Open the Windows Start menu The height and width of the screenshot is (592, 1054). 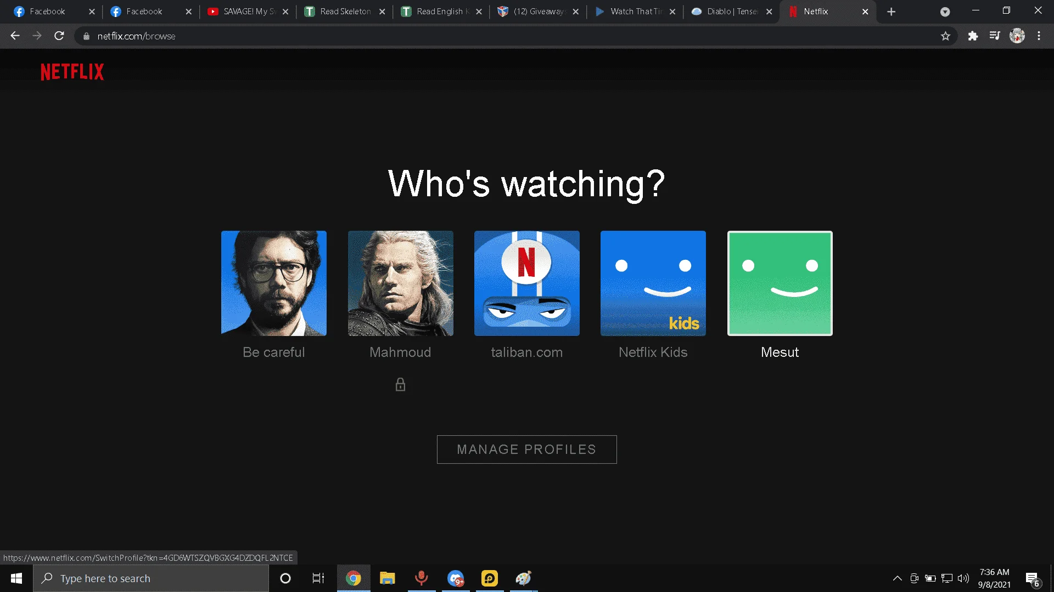pos(16,578)
